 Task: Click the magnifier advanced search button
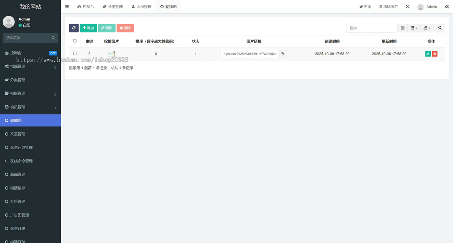pos(440,28)
